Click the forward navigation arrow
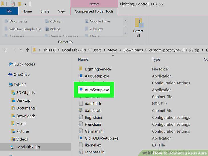 click(x=14, y=50)
